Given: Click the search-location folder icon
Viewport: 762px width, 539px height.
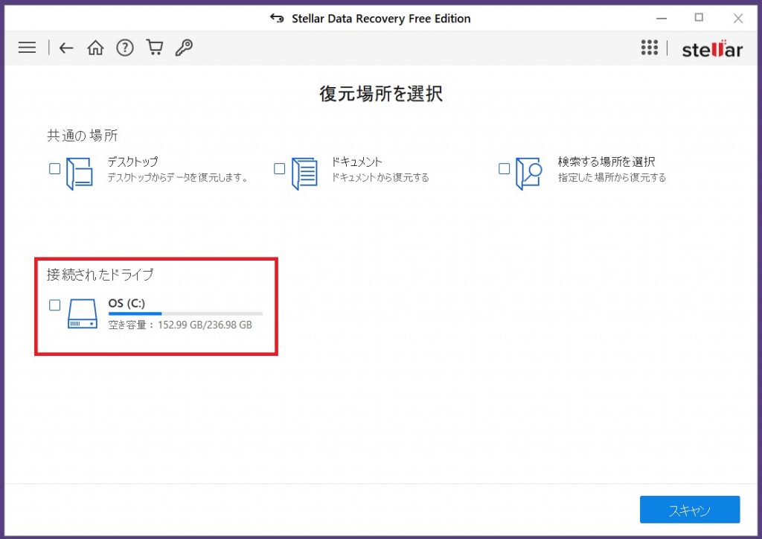Looking at the screenshot, I should (528, 173).
